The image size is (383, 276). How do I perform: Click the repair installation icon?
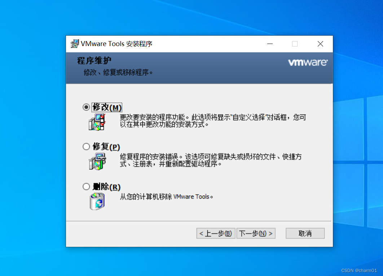click(x=97, y=161)
